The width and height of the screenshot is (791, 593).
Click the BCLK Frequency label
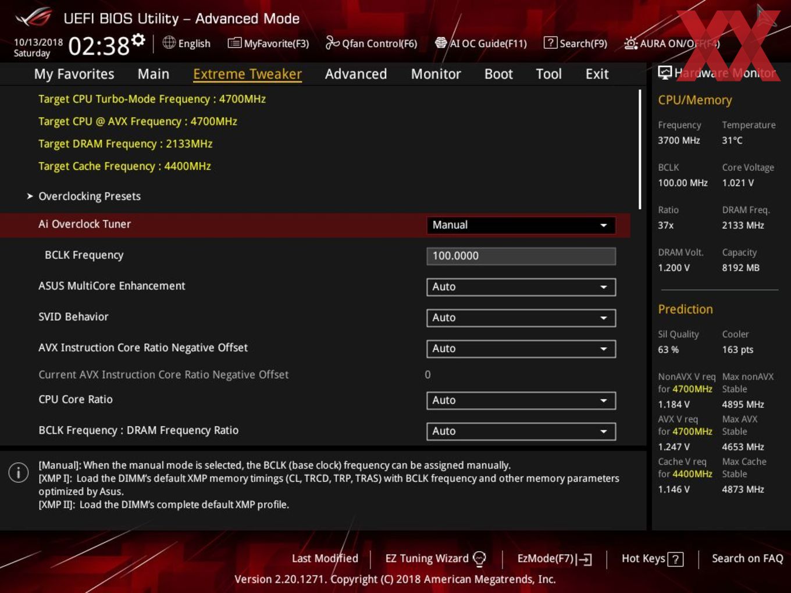pyautogui.click(x=84, y=255)
